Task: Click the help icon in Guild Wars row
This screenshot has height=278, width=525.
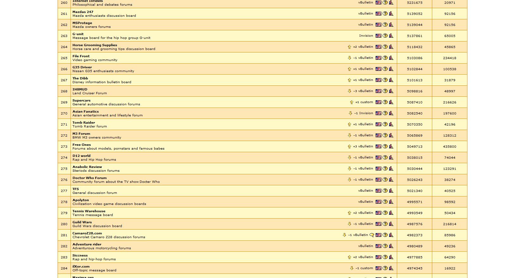Action: (x=385, y=224)
